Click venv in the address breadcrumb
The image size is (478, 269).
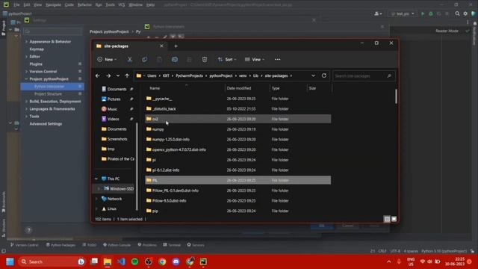point(243,75)
